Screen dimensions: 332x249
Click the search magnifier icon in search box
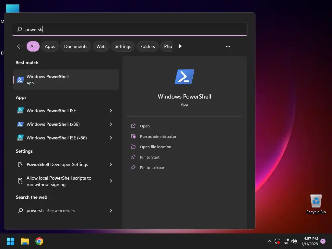click(x=19, y=29)
